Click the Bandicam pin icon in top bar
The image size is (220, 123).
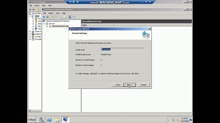point(70,2)
